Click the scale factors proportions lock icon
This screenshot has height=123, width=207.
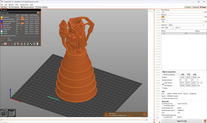coord(163,84)
